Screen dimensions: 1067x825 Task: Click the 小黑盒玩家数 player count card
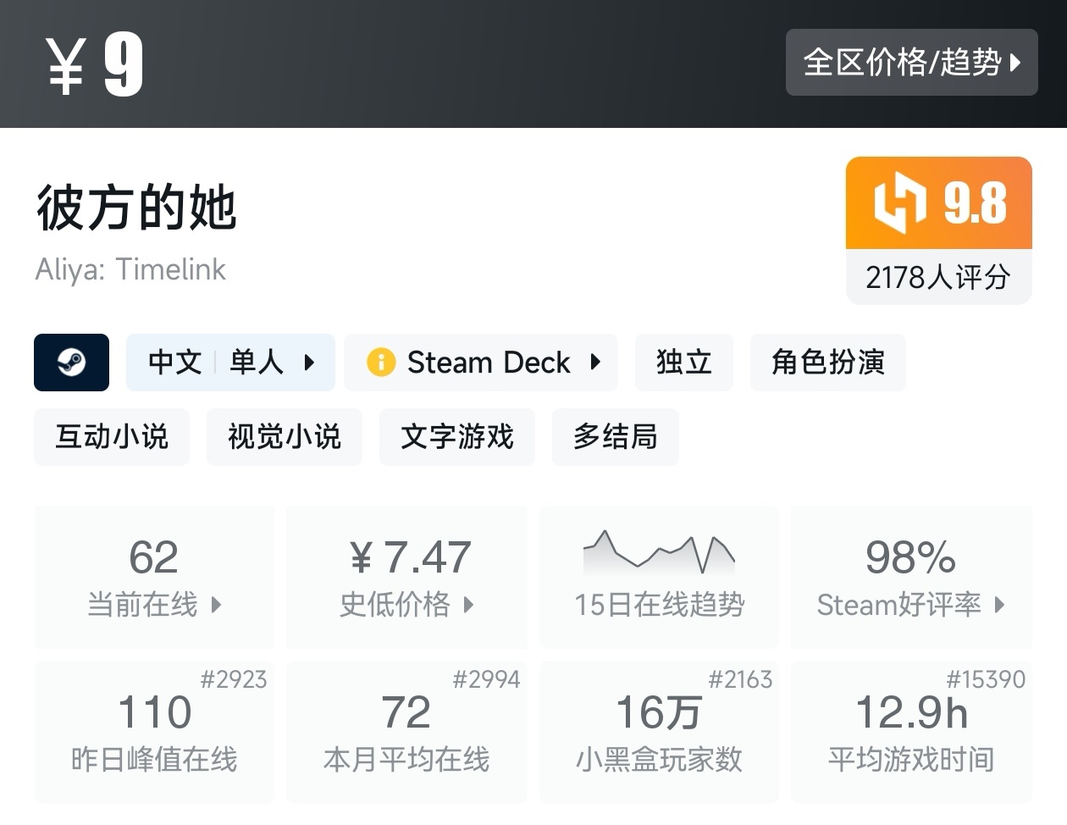[659, 732]
